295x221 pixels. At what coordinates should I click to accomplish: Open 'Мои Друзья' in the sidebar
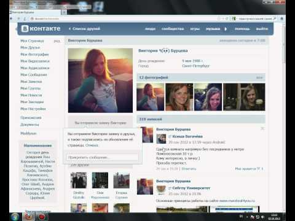click(x=30, y=48)
